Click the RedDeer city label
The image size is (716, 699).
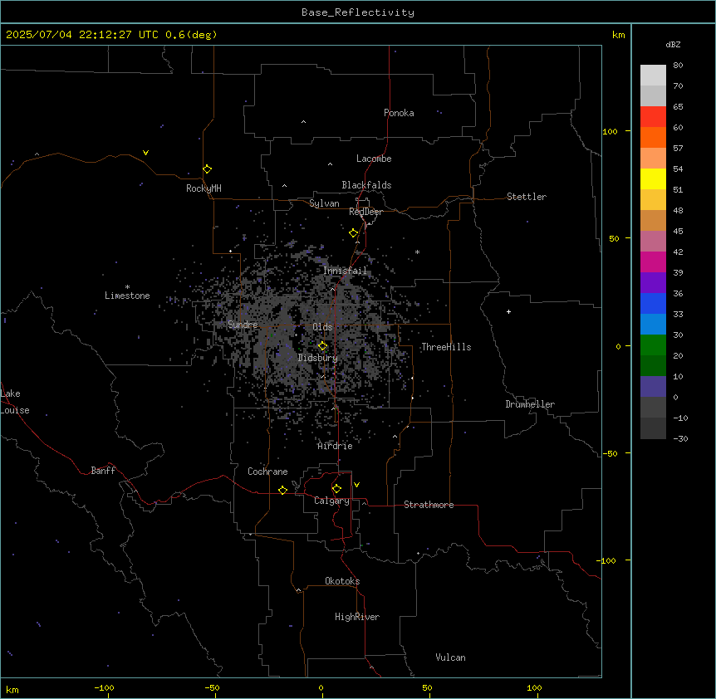click(x=365, y=212)
